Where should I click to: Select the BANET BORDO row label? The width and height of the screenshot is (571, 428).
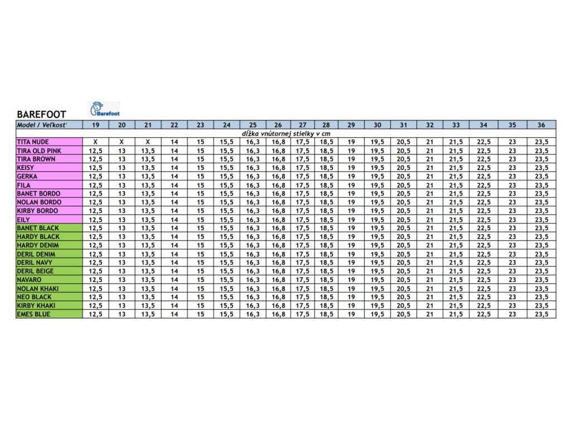tap(49, 193)
